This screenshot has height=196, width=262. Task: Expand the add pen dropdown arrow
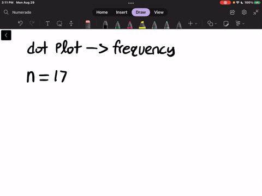pos(196,23)
